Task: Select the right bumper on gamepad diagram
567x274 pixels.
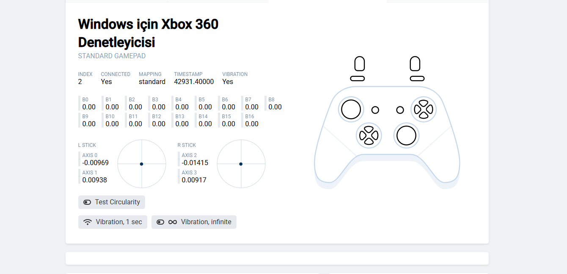Action: click(x=417, y=79)
